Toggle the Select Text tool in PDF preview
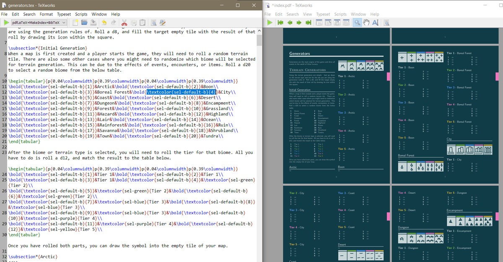This screenshot has width=503, height=262. pos(375,22)
